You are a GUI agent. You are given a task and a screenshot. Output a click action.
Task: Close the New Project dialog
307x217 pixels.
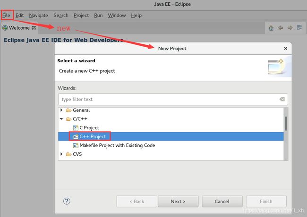tap(286, 48)
